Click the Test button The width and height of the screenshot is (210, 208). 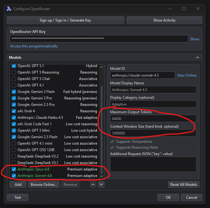pos(18,198)
